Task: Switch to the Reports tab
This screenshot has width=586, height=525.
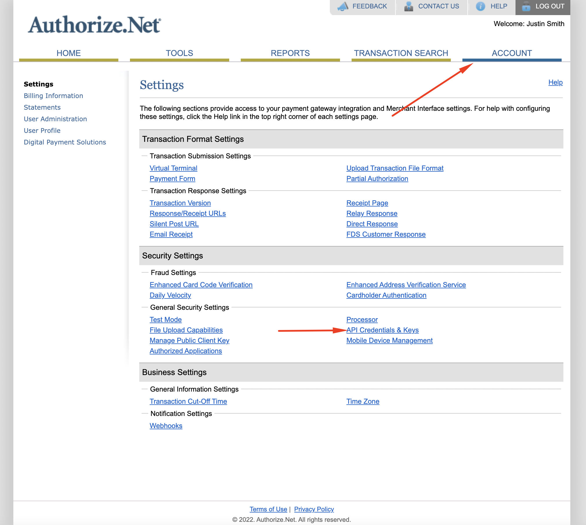Action: click(290, 53)
